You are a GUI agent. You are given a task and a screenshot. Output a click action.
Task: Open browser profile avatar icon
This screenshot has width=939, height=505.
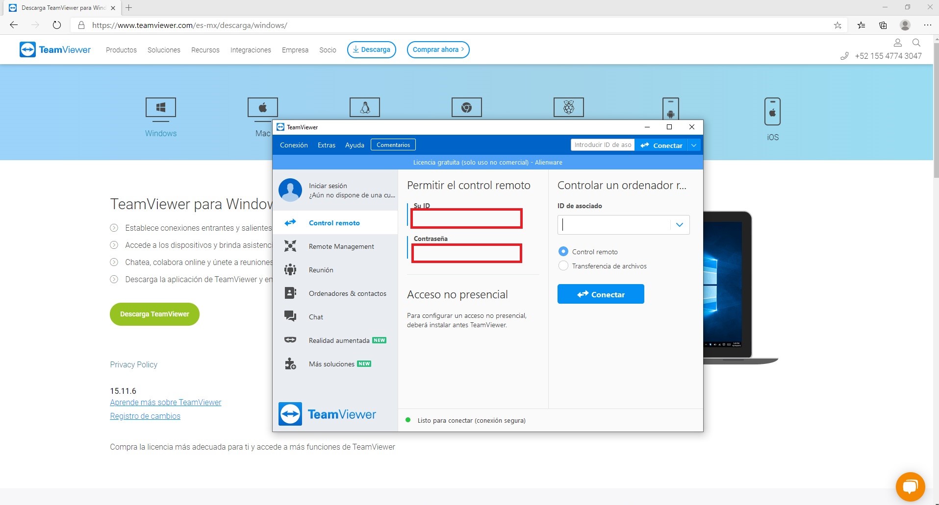pyautogui.click(x=905, y=25)
